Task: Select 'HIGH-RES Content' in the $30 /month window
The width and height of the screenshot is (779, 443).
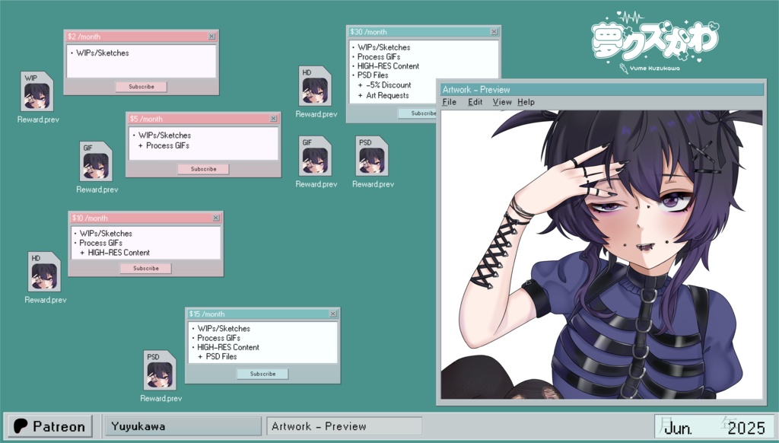Action: [388, 66]
